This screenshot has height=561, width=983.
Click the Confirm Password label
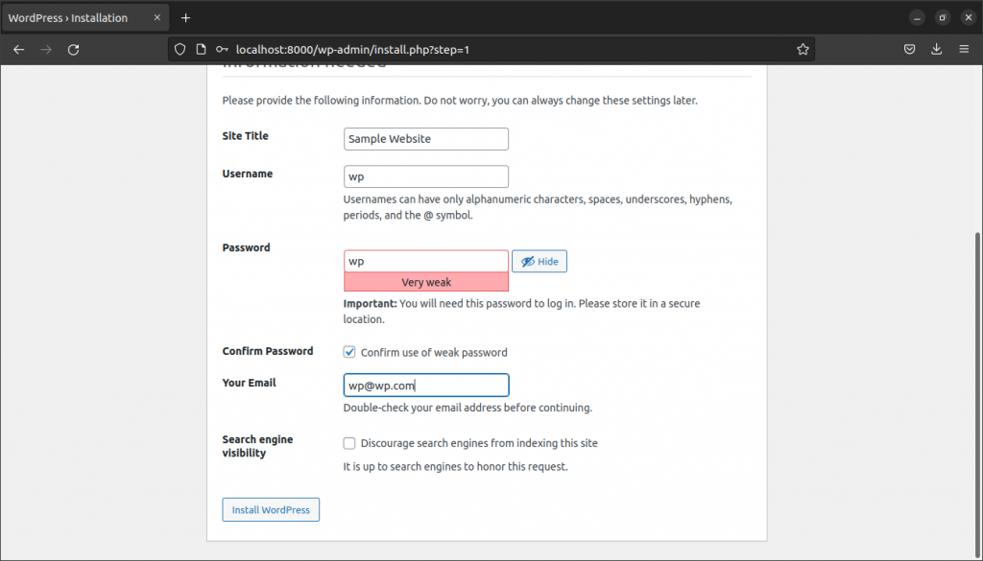pyautogui.click(x=268, y=351)
